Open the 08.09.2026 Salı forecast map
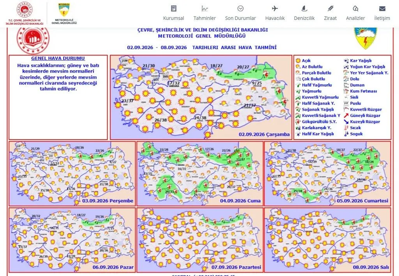Image resolution: width=399 pixels, height=276 pixels. 327,240
